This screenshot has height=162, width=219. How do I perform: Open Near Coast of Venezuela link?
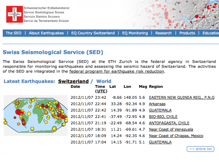[x=171, y=129]
